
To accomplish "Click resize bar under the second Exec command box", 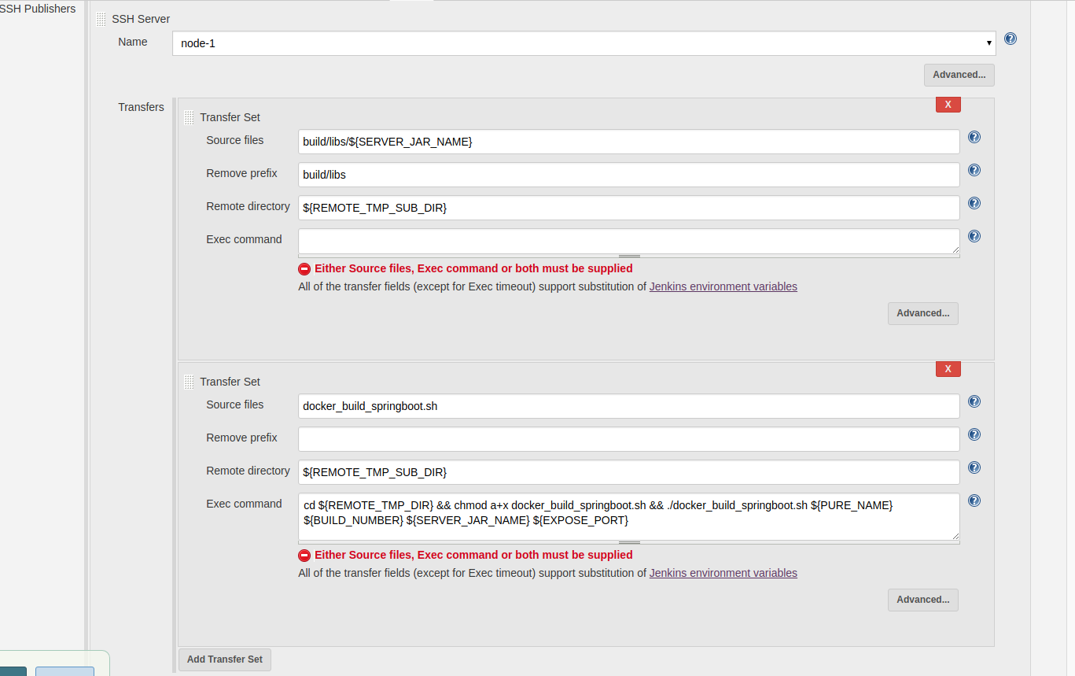I will coord(628,542).
